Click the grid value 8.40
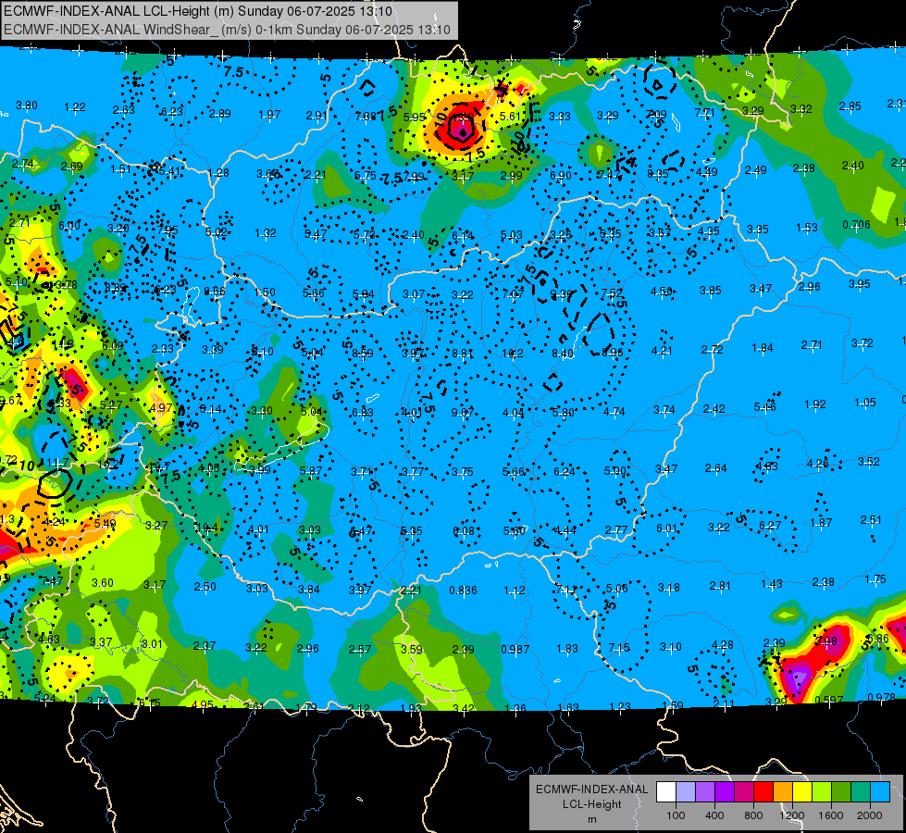Viewport: 906px width, 833px height. [x=563, y=353]
